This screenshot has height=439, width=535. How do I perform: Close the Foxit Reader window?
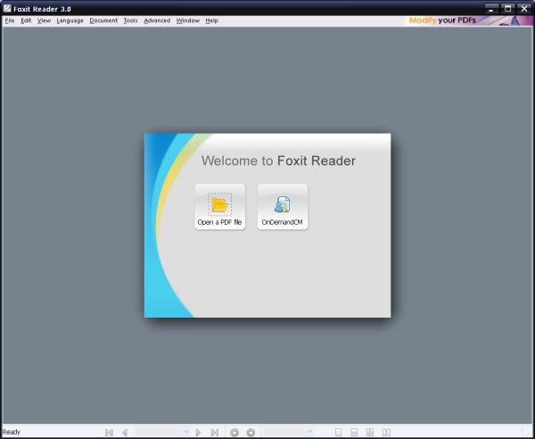click(x=524, y=9)
